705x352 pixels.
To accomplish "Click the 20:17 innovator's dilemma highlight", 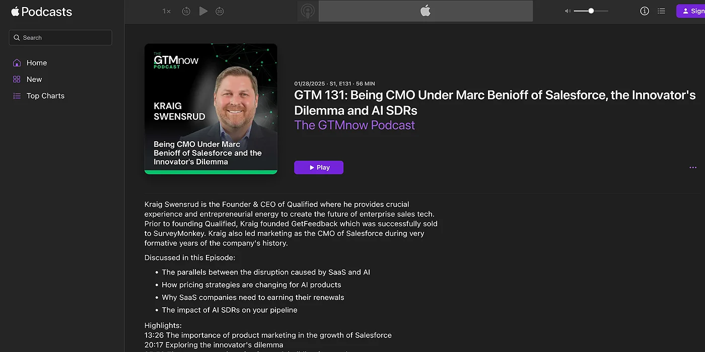I will 214,345.
